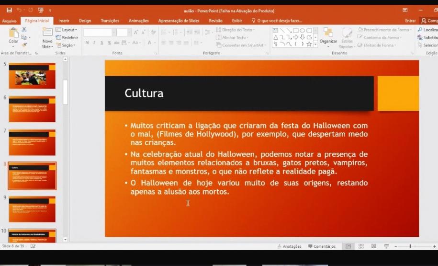438x266 pixels.
Task: Click the Novo Slide icon
Action: coord(47,35)
